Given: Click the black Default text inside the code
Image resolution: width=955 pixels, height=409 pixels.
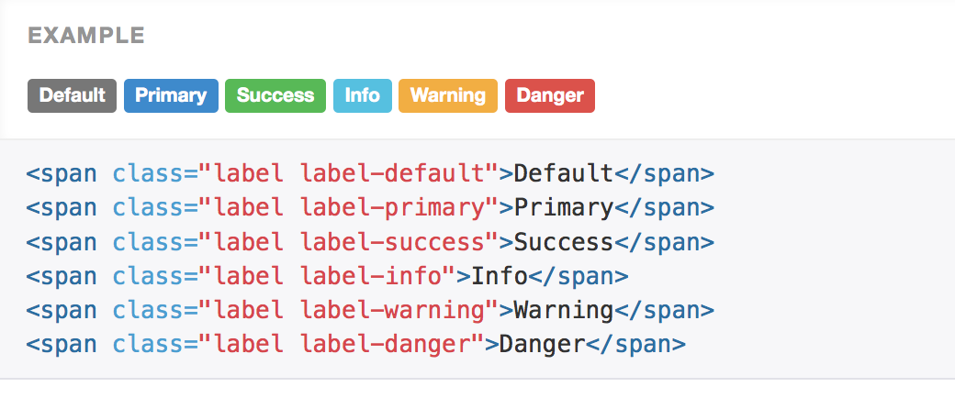Looking at the screenshot, I should pyautogui.click(x=563, y=173).
